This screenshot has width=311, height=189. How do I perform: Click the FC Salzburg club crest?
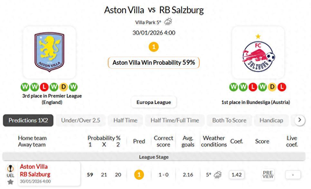pos(258,53)
